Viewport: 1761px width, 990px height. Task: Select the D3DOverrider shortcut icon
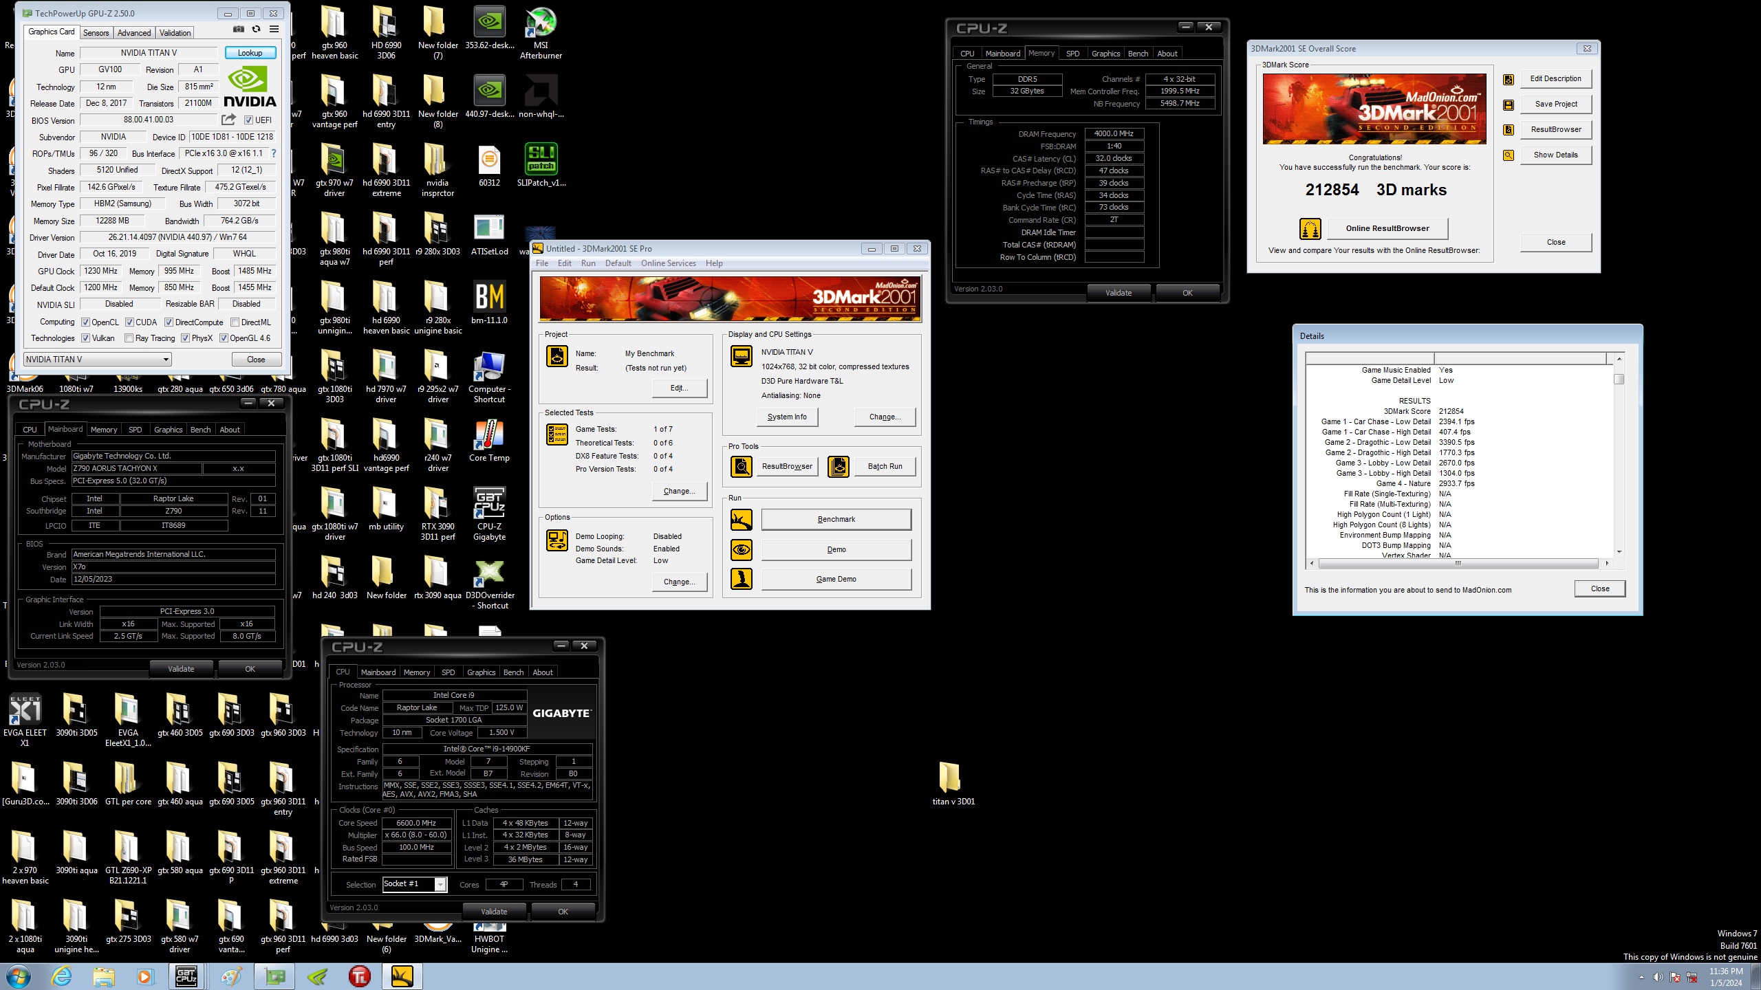[x=490, y=583]
